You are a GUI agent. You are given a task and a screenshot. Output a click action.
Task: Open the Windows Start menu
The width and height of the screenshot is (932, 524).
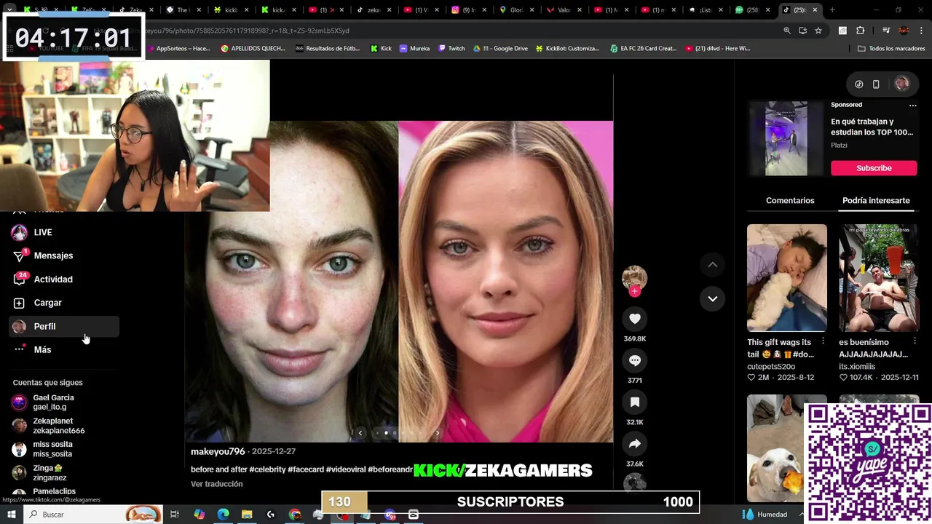tap(11, 515)
